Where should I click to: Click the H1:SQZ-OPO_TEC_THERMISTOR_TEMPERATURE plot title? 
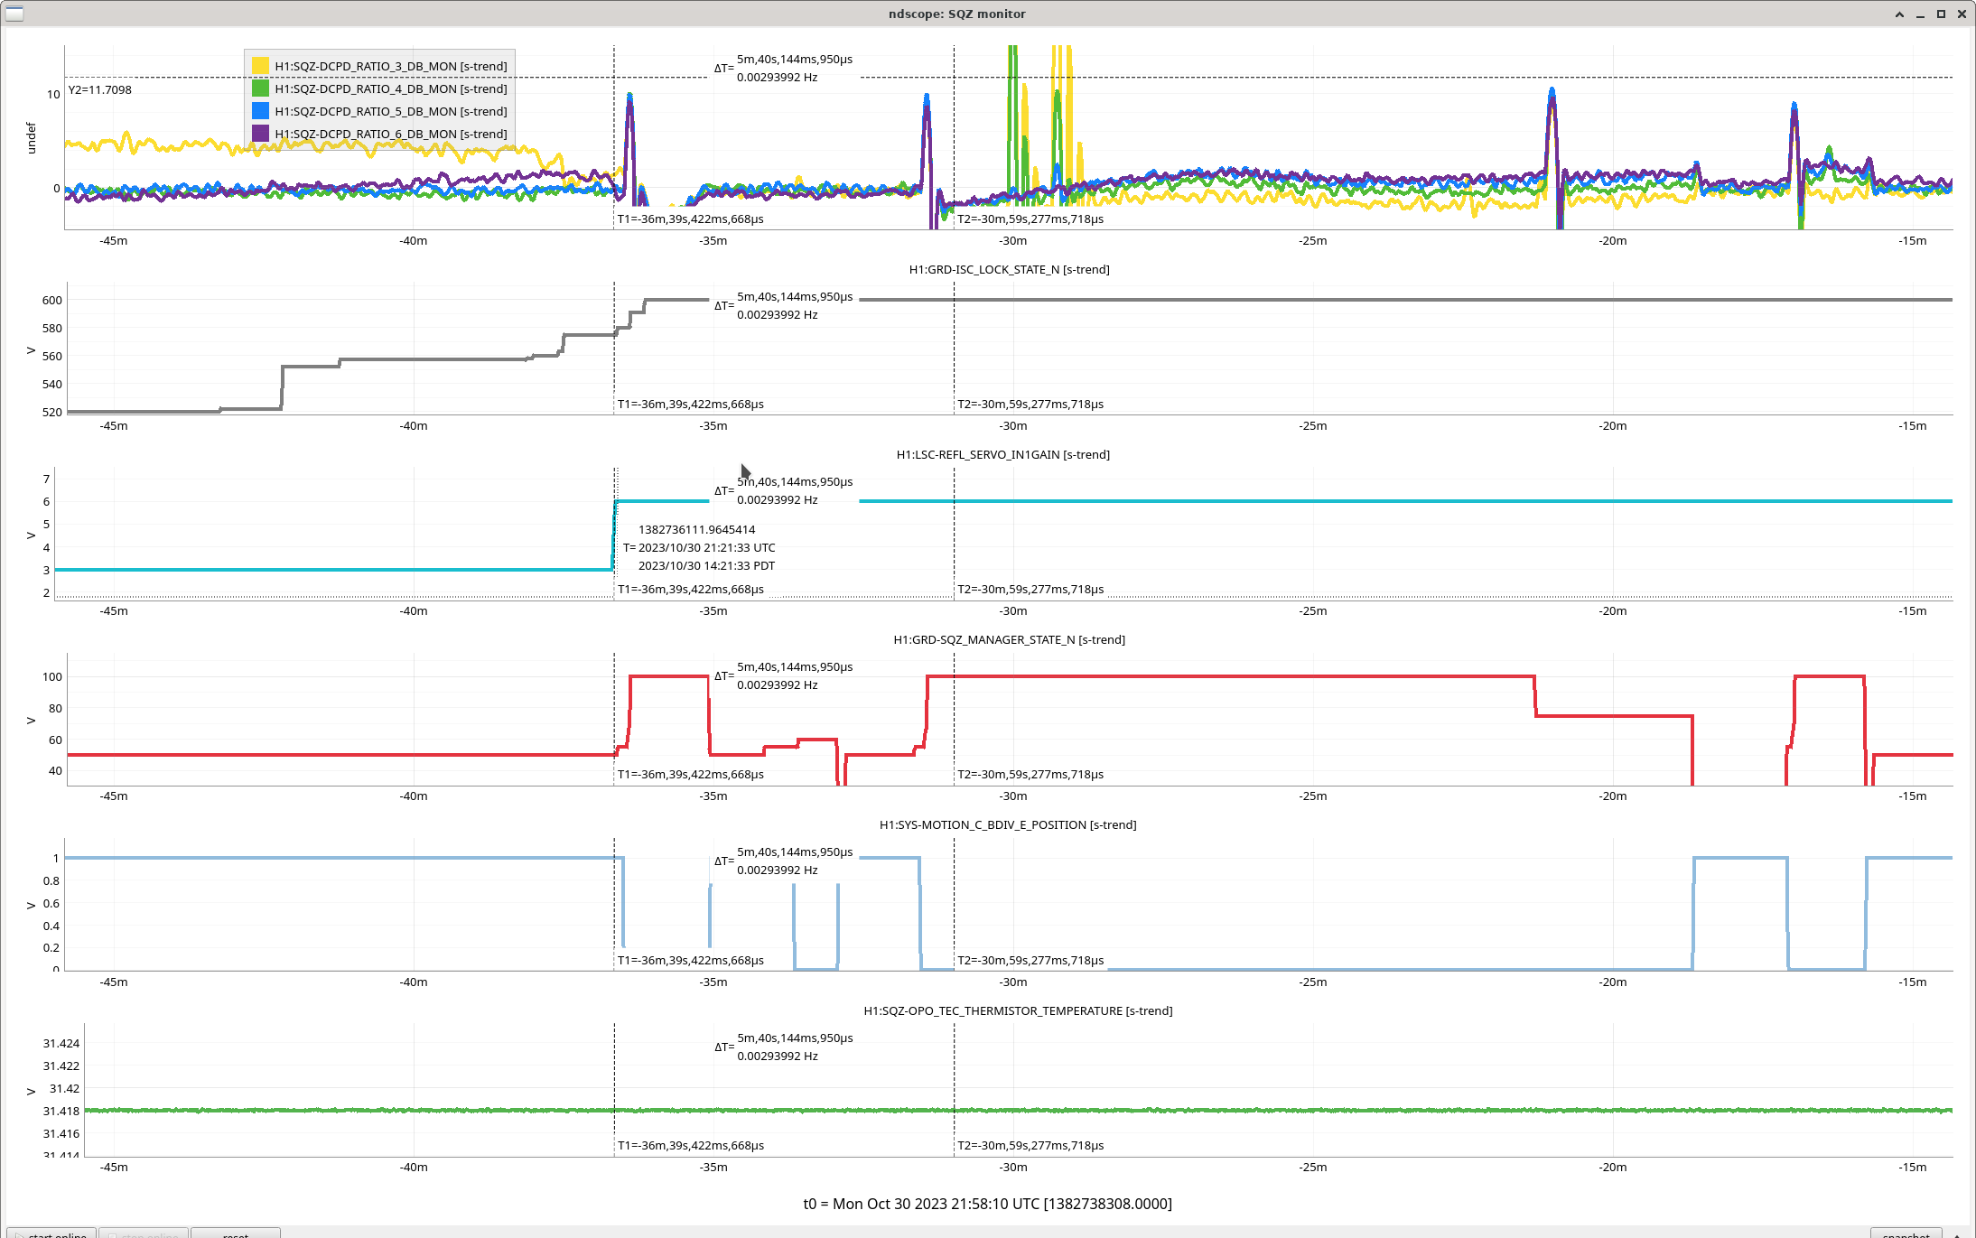pos(1018,1010)
